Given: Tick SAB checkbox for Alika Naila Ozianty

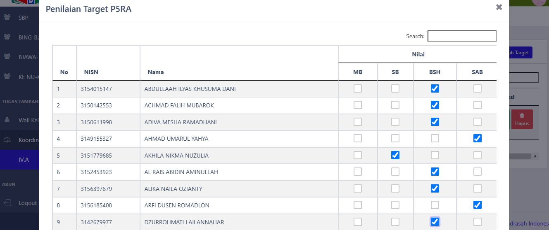Looking at the screenshot, I should click(478, 188).
